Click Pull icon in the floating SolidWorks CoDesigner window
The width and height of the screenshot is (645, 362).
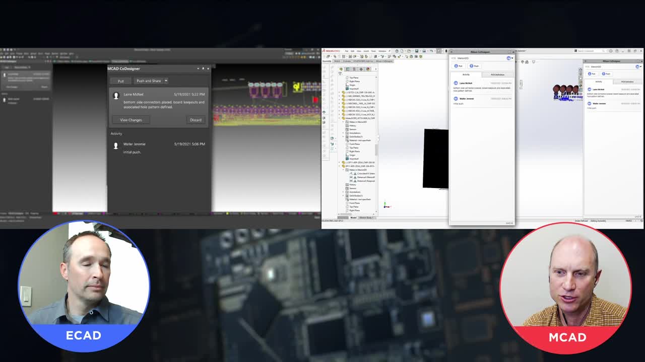[x=459, y=66]
